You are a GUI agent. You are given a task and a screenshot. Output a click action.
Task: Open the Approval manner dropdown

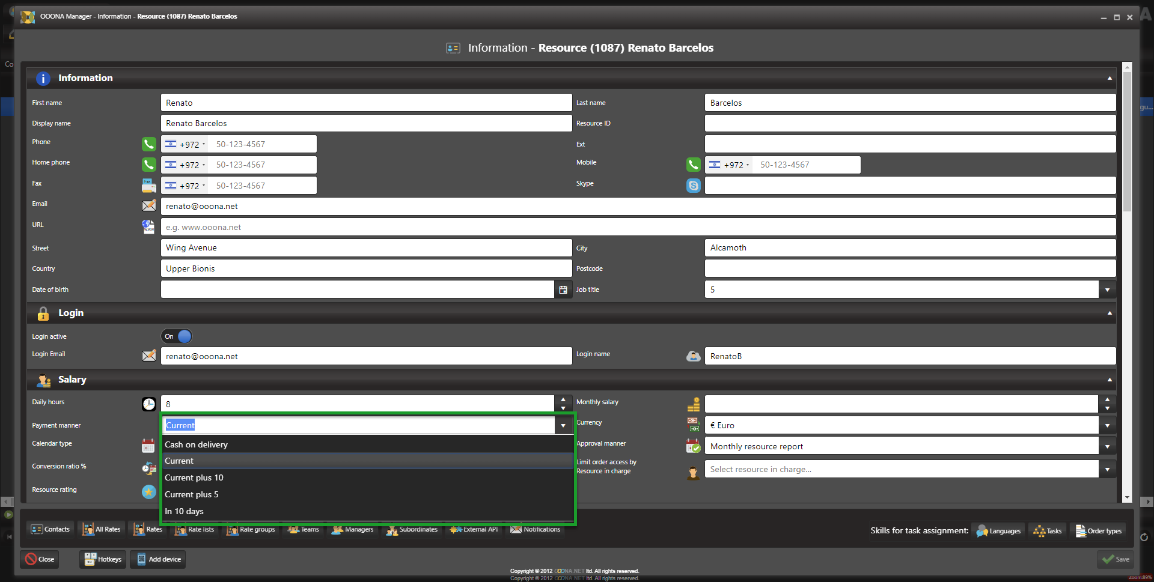click(x=1107, y=447)
